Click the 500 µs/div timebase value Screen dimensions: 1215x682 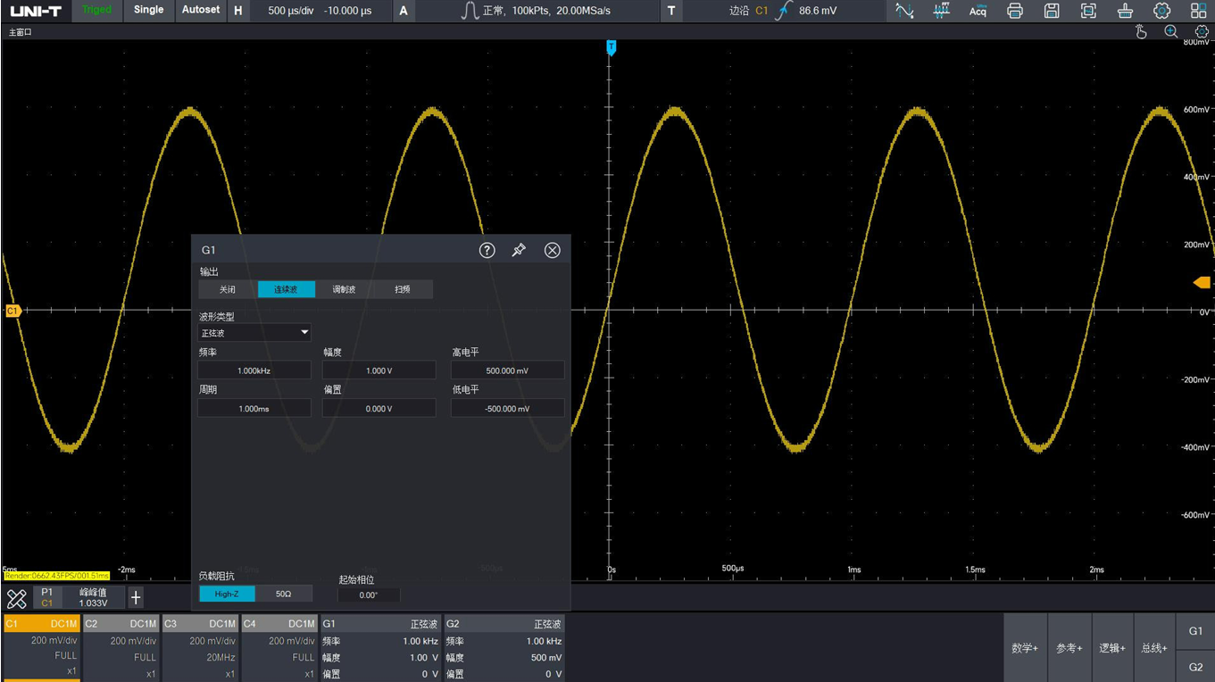coord(291,11)
